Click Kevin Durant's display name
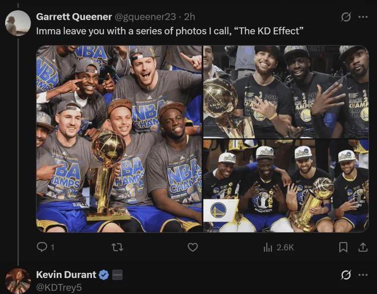This screenshot has width=377, height=294. tap(66, 275)
